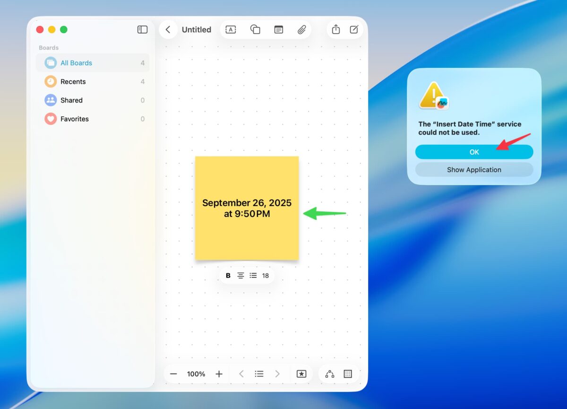567x409 pixels.
Task: Click OK in the service alert
Action: click(474, 152)
